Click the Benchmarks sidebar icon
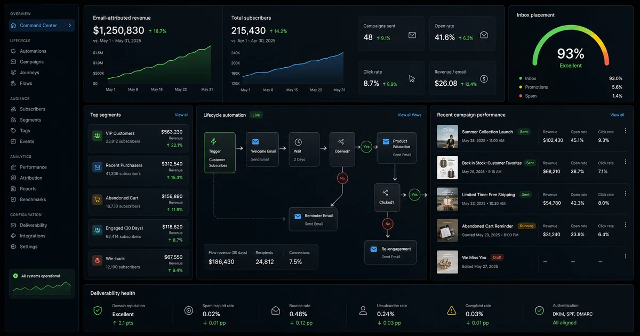 (13, 199)
